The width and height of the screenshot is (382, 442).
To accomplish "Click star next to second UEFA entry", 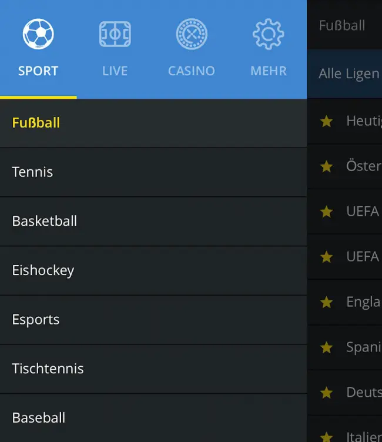I will [x=326, y=257].
